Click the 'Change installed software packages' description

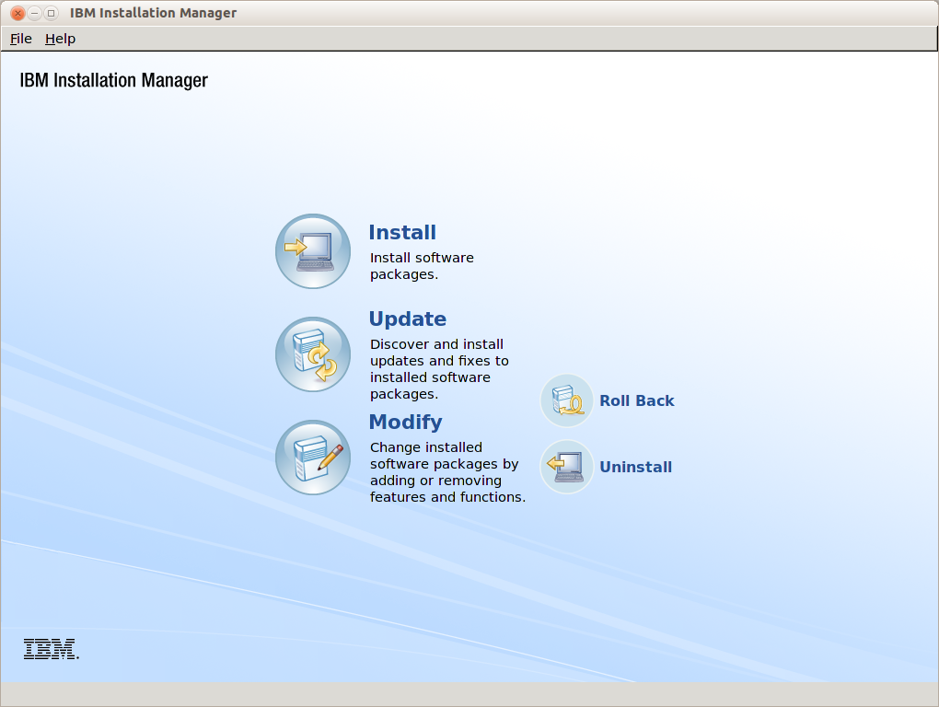click(x=447, y=471)
